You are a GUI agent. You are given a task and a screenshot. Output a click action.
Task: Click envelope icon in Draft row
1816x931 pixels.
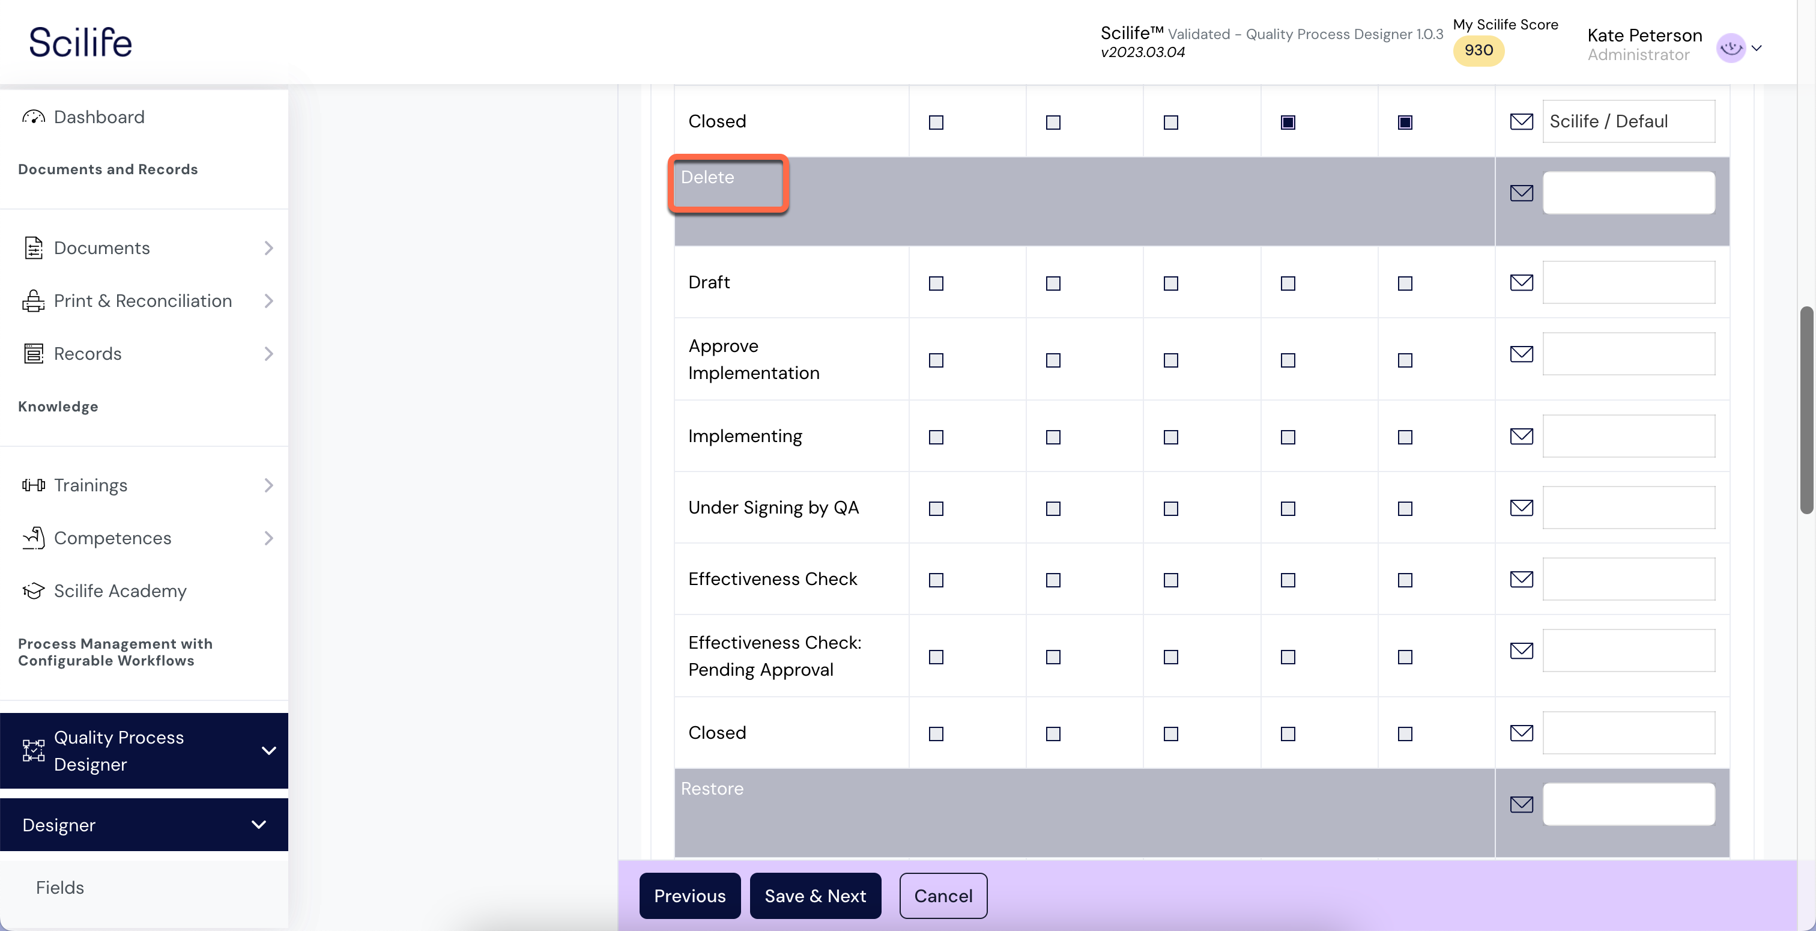(1521, 282)
